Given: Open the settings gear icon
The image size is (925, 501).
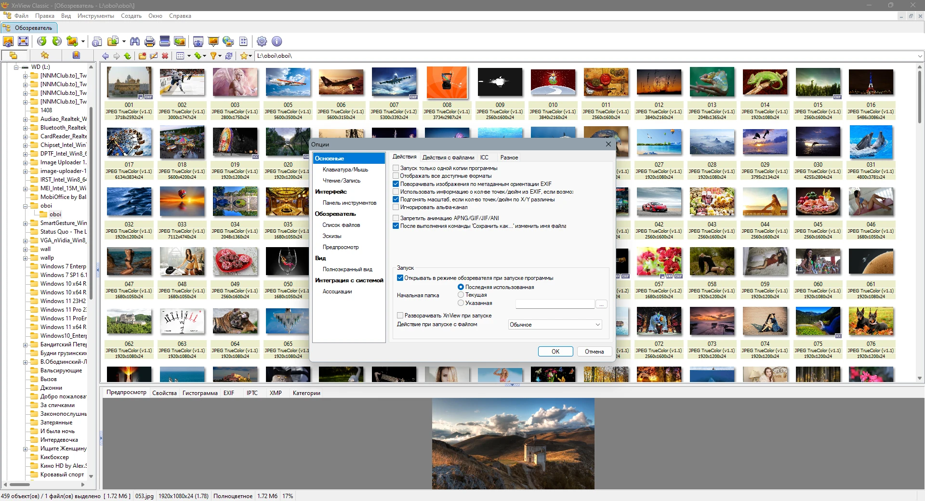Looking at the screenshot, I should 262,41.
